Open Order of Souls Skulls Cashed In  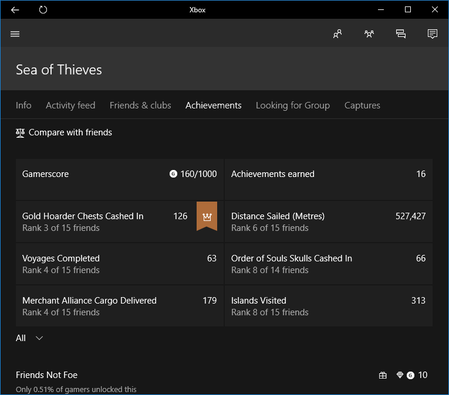point(329,264)
